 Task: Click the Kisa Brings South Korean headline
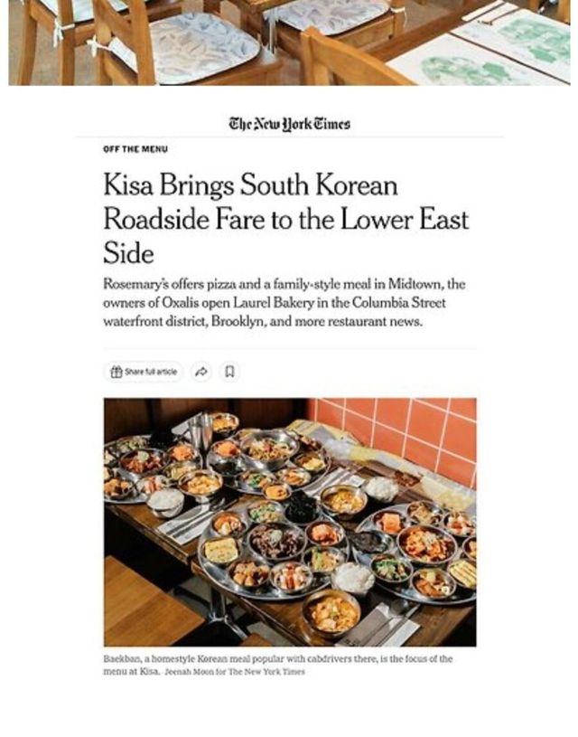[x=286, y=219]
